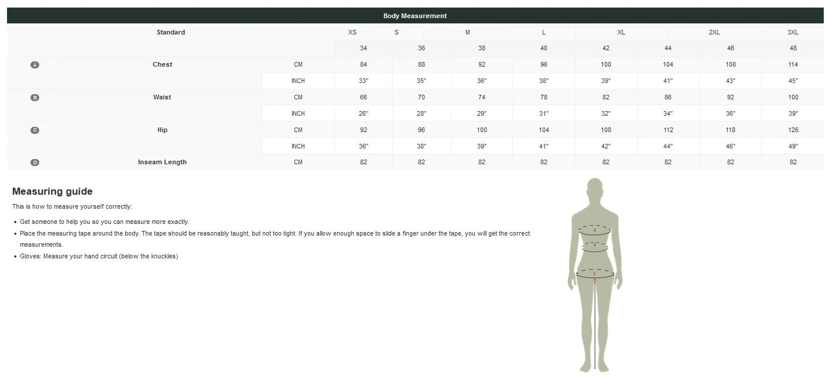
Task: Click chest value 114 in the table
Action: click(793, 65)
